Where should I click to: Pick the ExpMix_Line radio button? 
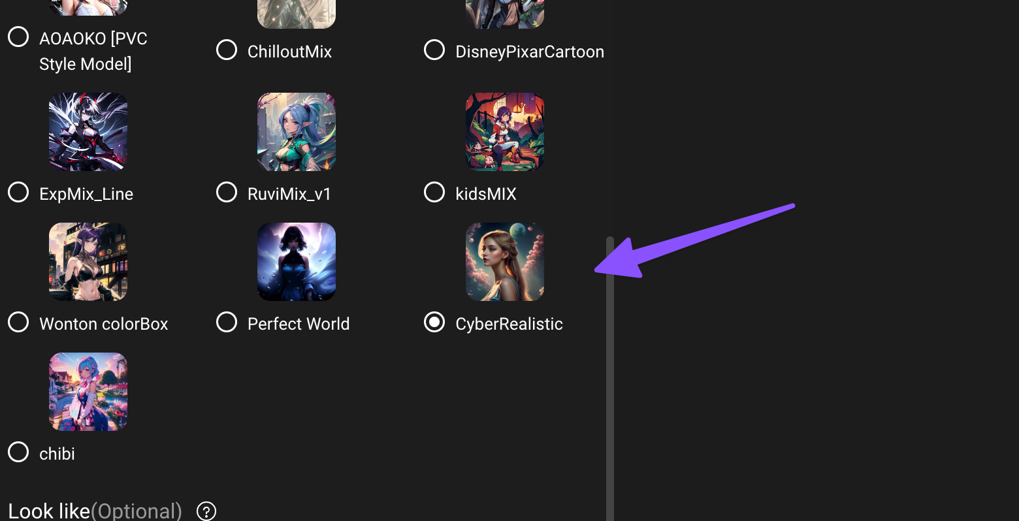tap(18, 193)
